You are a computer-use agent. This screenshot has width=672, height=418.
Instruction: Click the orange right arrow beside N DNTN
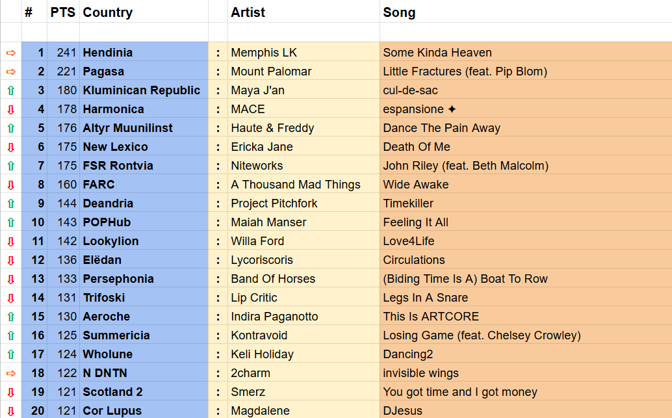[10, 373]
